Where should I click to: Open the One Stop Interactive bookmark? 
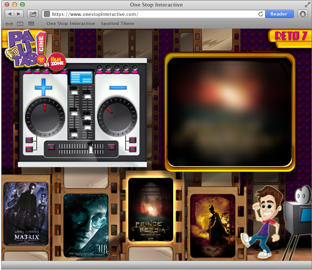pyautogui.click(x=71, y=24)
